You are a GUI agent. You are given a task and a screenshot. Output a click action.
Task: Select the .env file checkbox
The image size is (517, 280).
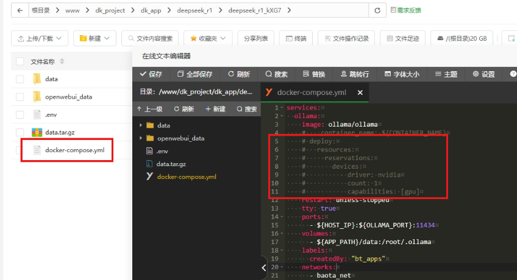coord(20,114)
